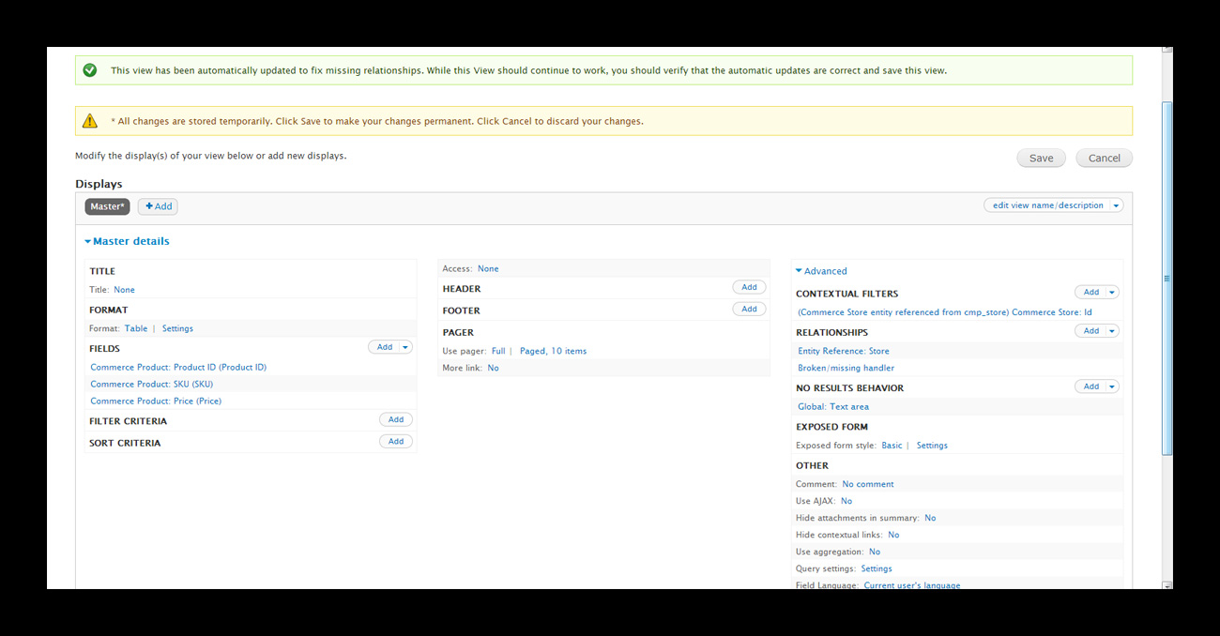The image size is (1220, 636).
Task: Change the Title from None
Action: [124, 290]
